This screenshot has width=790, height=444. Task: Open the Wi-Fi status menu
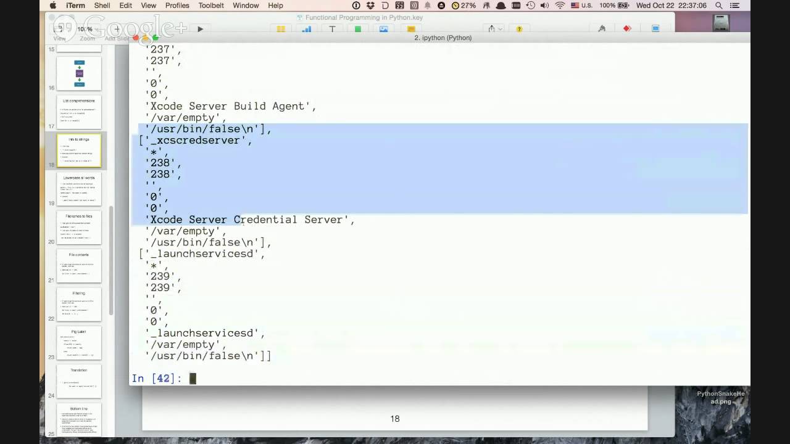(560, 6)
